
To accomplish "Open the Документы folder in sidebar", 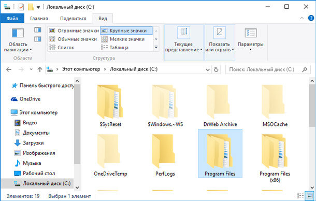I will pos(32,133).
